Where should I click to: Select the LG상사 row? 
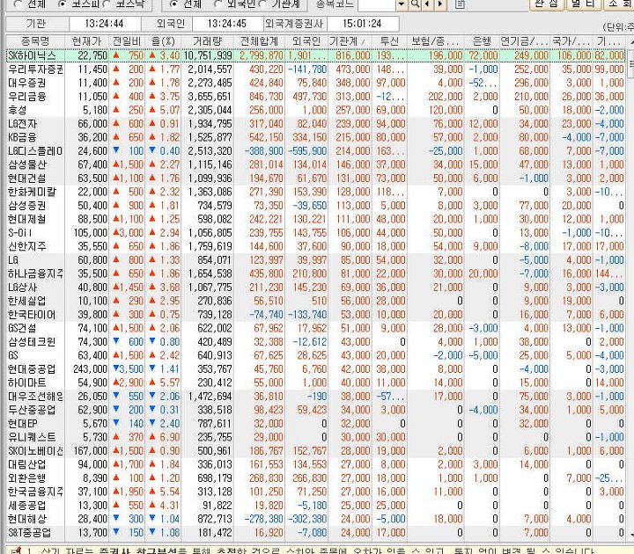[x=316, y=288]
